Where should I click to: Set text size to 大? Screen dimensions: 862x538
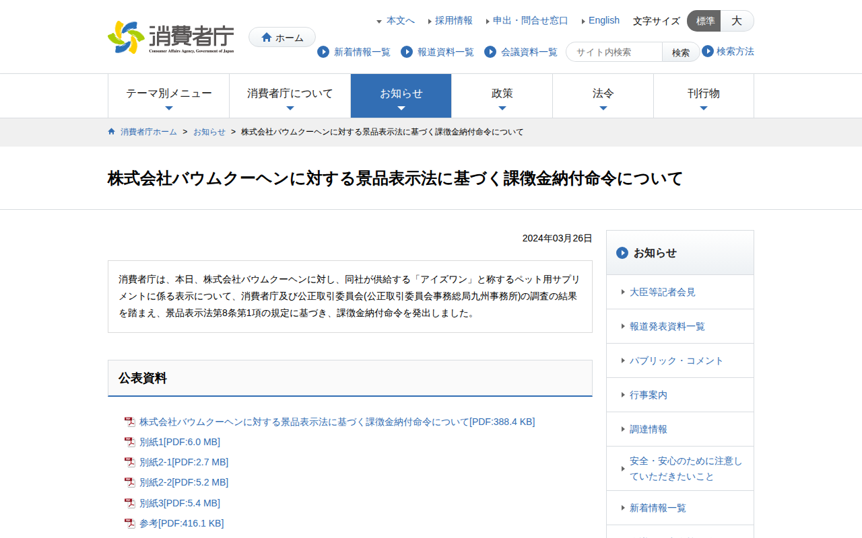point(737,21)
